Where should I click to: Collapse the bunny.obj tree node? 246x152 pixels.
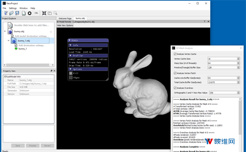5,31
